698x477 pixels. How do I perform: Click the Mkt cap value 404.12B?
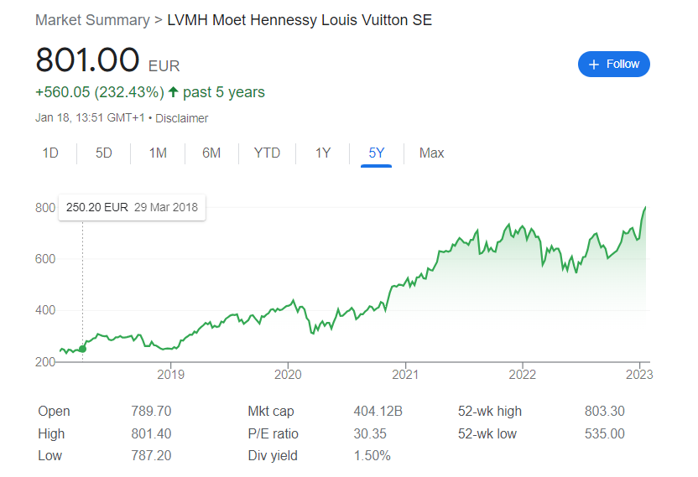coord(377,412)
